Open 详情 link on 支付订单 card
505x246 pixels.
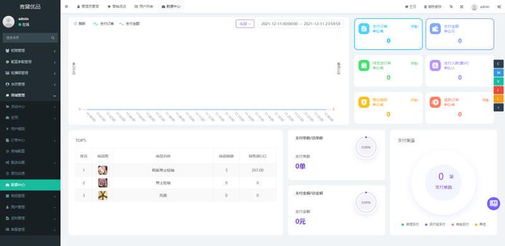[415, 26]
